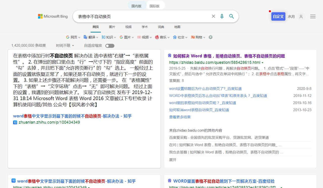
Task: Open zhuanlan.zhihu.com/p/100434349 URL link
Action: click(x=49, y=122)
